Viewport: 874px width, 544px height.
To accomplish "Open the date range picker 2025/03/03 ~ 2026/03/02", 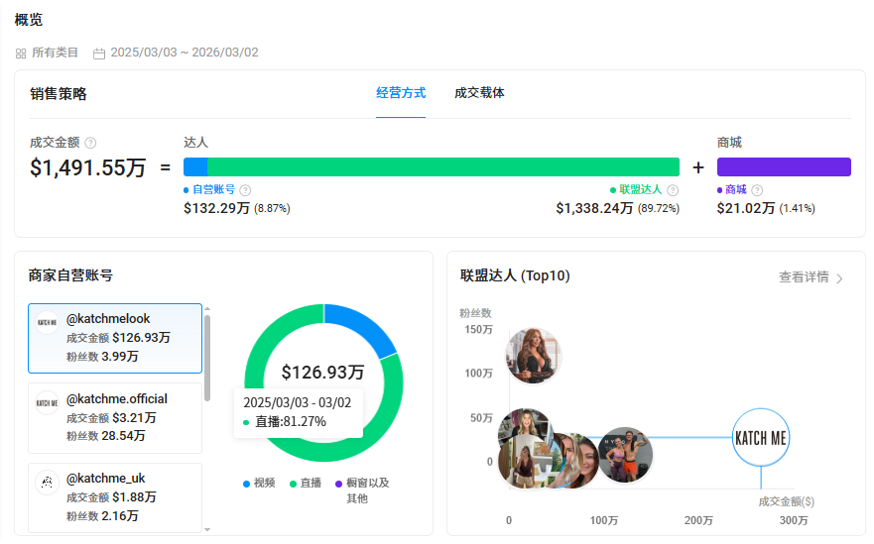I will (184, 53).
